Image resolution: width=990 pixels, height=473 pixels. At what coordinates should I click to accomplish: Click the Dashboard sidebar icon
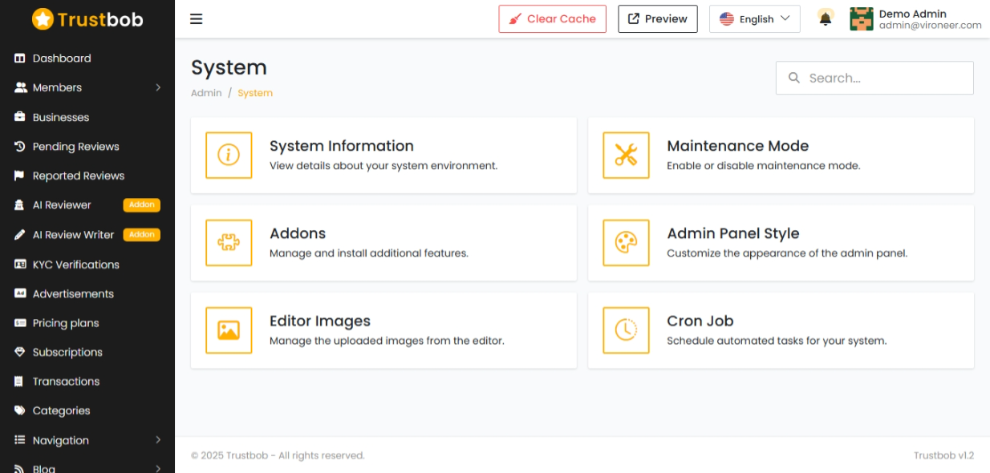[20, 59]
